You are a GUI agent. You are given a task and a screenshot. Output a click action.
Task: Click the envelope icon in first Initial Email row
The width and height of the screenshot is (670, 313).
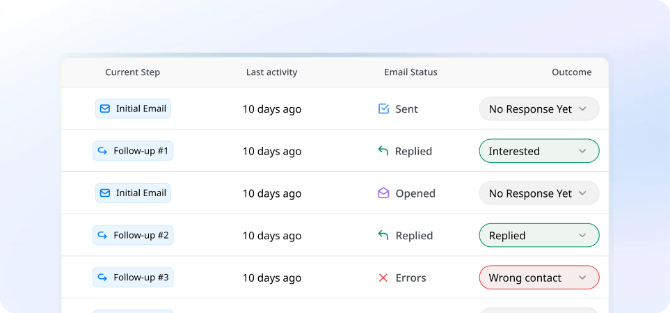[105, 109]
